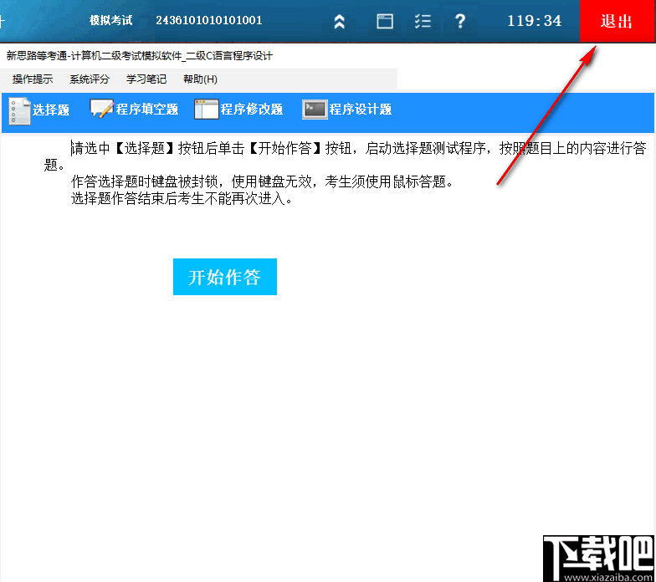Click the software title 新思路等考通 text

(139, 55)
